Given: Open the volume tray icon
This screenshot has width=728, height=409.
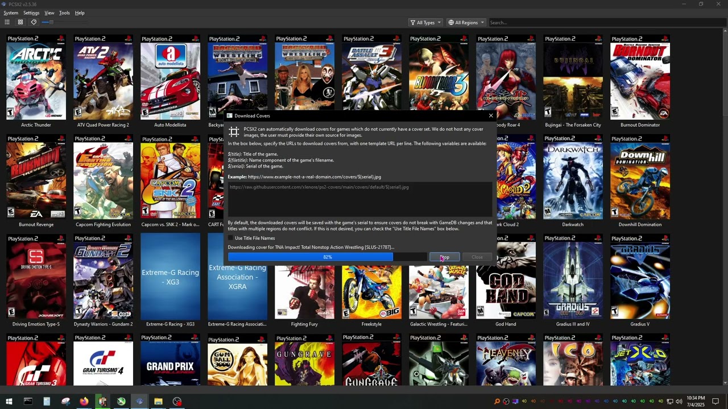Looking at the screenshot, I should point(679,402).
